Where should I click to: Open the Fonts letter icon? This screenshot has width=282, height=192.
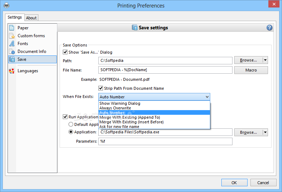point(12,44)
